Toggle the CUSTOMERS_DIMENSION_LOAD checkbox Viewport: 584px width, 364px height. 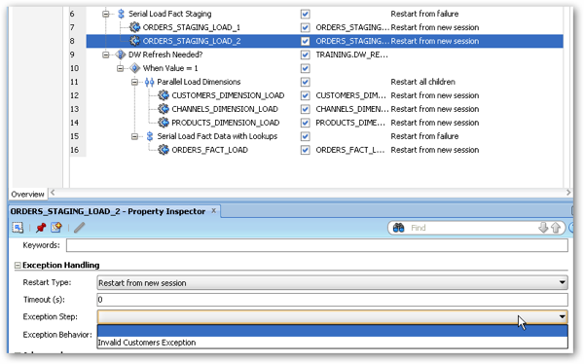click(x=305, y=95)
